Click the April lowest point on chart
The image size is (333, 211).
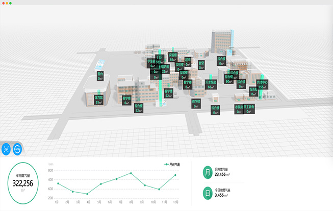pyautogui.click(x=87, y=194)
